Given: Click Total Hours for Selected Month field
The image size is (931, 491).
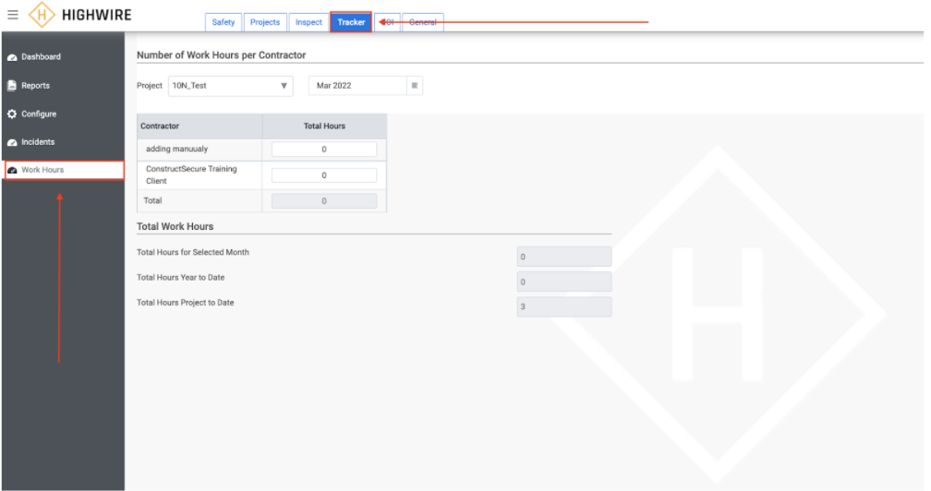Looking at the screenshot, I should coord(564,257).
